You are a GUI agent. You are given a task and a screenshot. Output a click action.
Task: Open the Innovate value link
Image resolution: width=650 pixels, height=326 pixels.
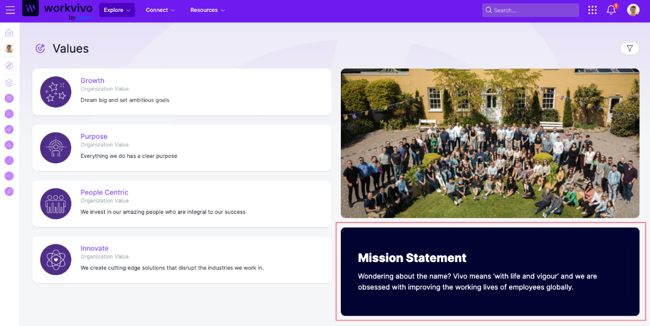(x=95, y=248)
